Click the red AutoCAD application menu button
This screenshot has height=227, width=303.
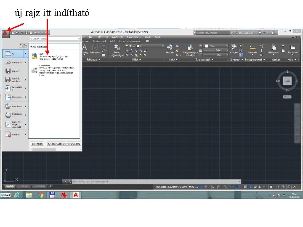(x=5, y=34)
